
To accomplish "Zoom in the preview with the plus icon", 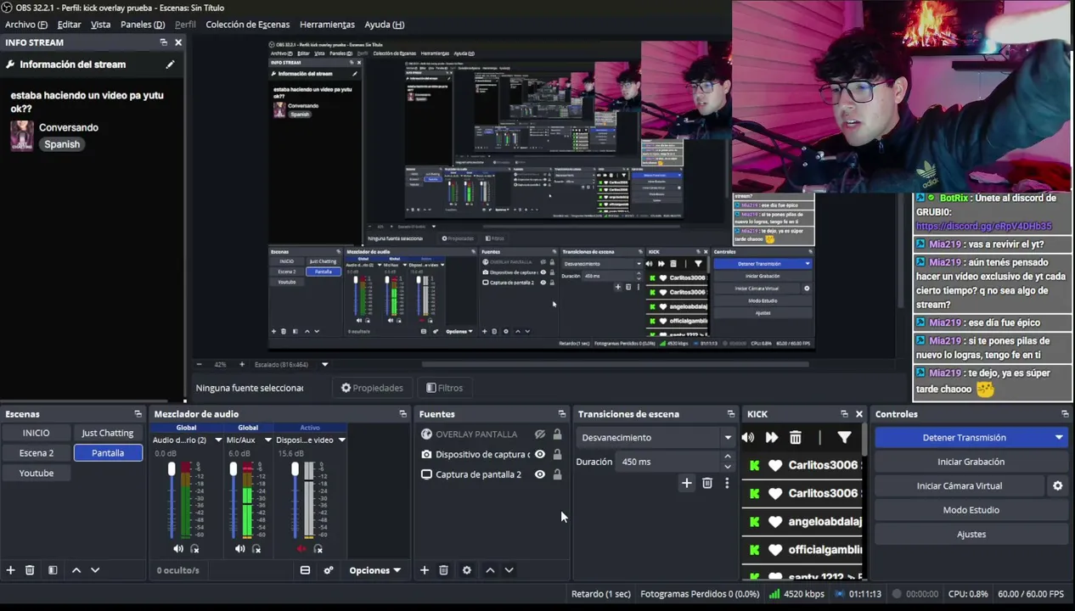I will point(242,365).
